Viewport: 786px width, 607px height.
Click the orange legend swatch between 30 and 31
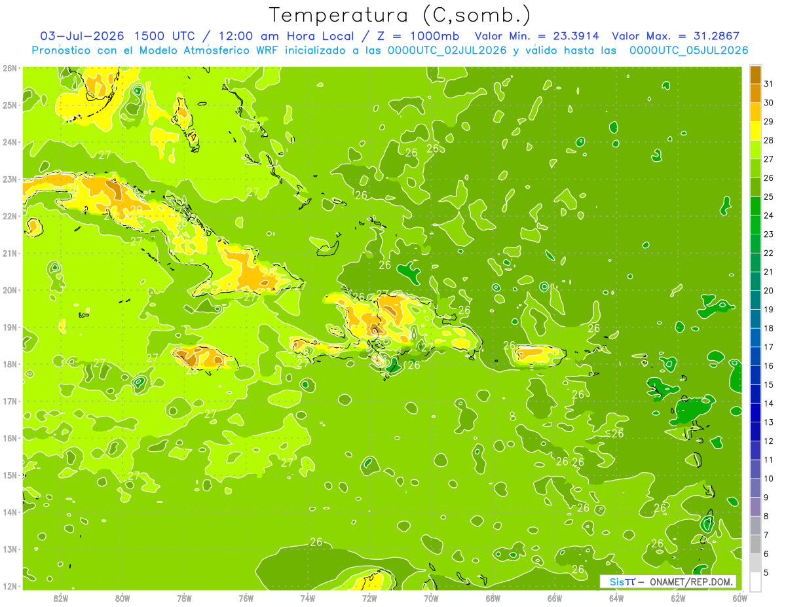pos(755,93)
